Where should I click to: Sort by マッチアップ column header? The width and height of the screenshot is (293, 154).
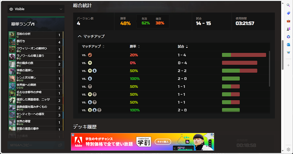point(93,47)
